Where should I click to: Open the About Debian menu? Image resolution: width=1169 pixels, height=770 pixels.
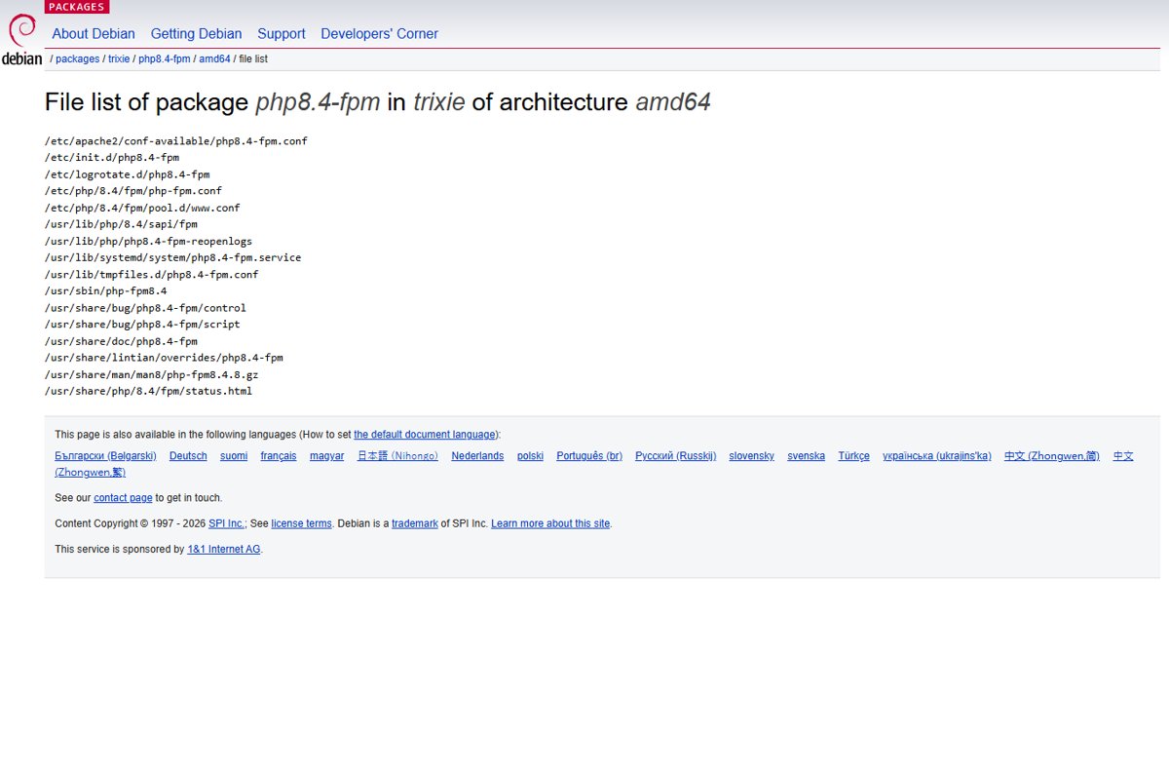pos(94,34)
